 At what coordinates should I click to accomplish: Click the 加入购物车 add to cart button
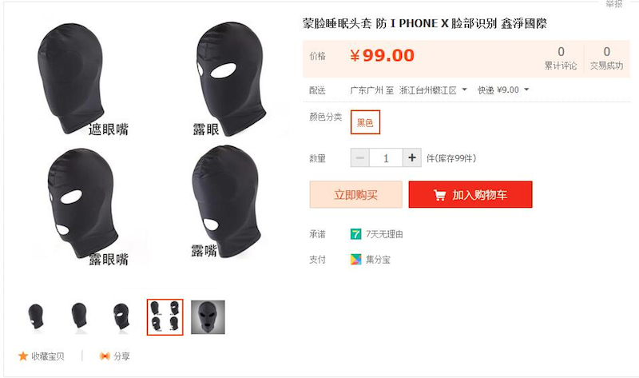(470, 194)
